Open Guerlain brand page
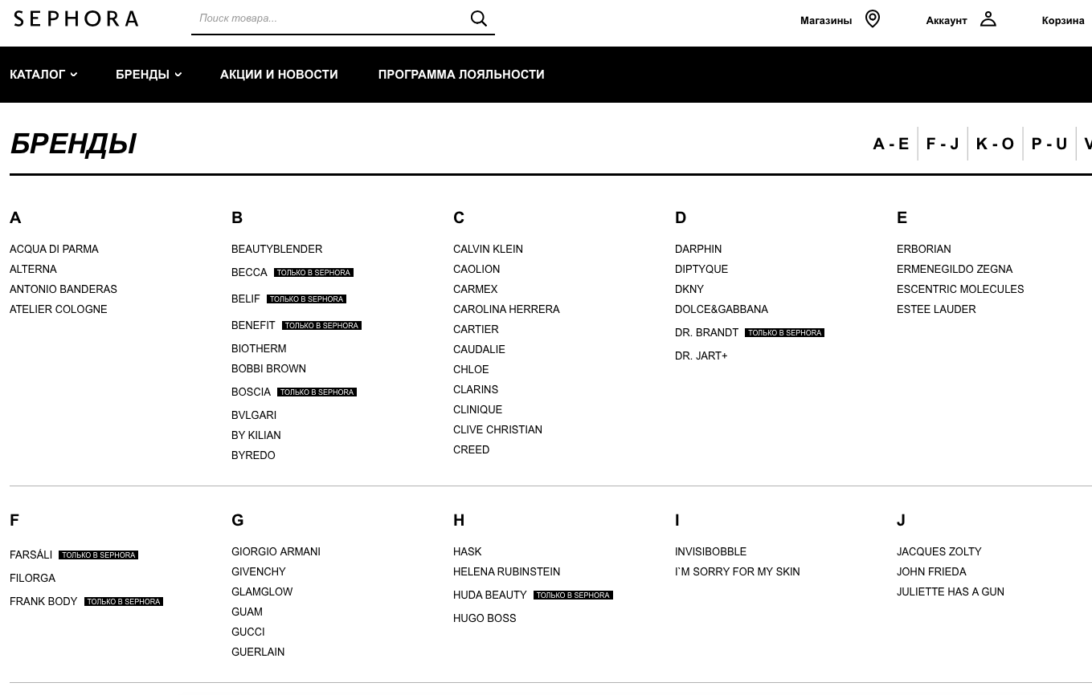The width and height of the screenshot is (1092, 695). 258,652
